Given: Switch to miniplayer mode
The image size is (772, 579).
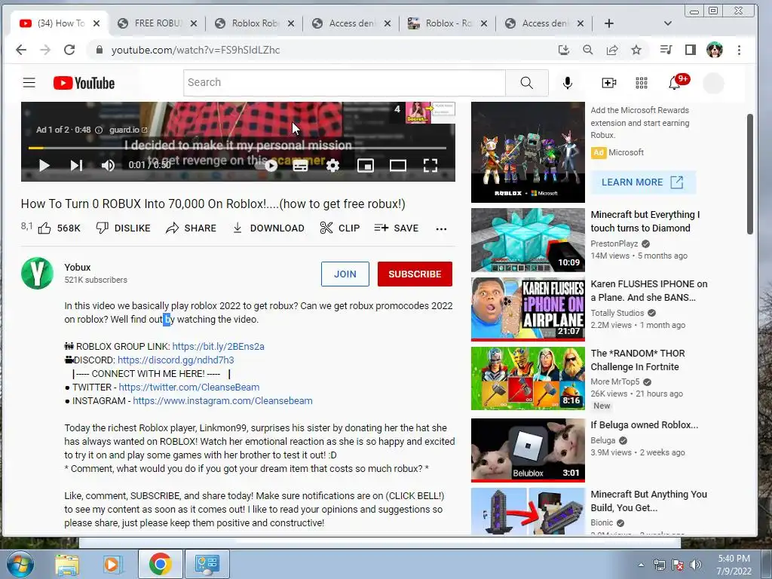Looking at the screenshot, I should 366,166.
